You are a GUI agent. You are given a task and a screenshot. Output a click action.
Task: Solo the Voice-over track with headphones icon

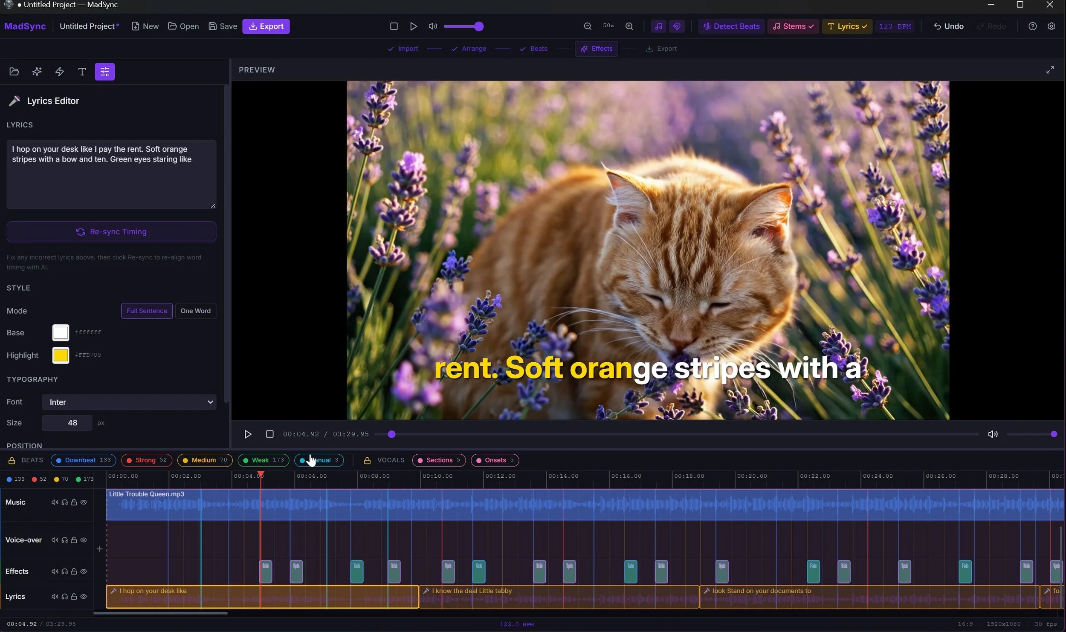pyautogui.click(x=64, y=540)
